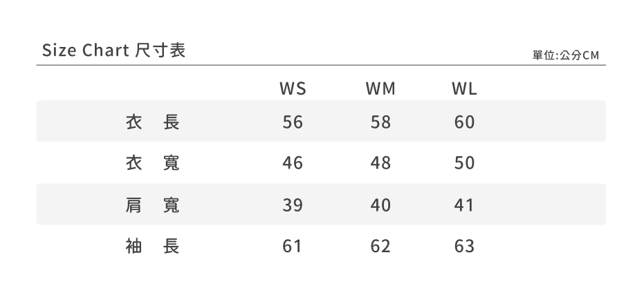Click the 袖長 row label
The image size is (644, 293).
[152, 246]
